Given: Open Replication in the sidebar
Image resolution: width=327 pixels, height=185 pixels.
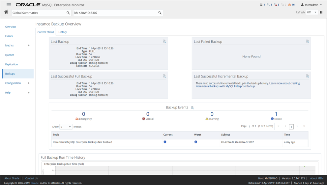Looking at the screenshot, I should click(12, 64).
